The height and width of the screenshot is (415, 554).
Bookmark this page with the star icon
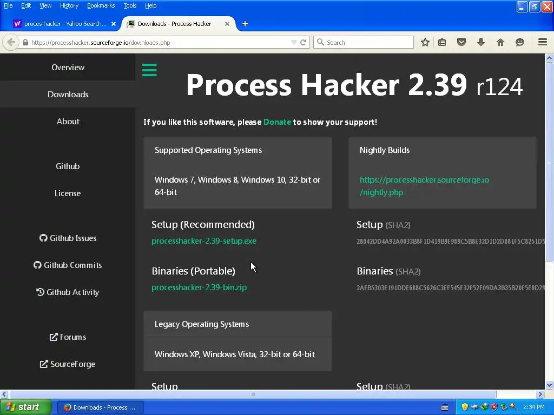pos(425,42)
